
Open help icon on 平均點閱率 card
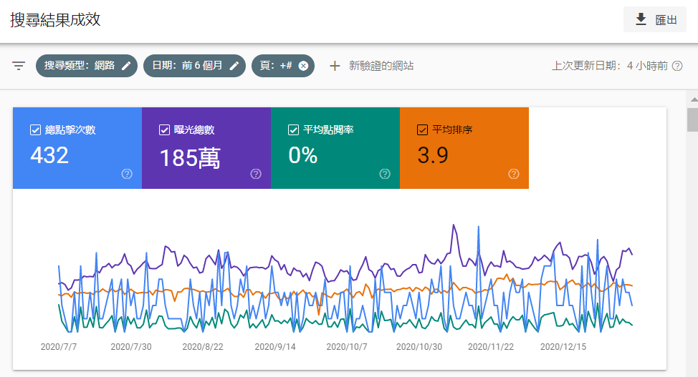pyautogui.click(x=385, y=174)
